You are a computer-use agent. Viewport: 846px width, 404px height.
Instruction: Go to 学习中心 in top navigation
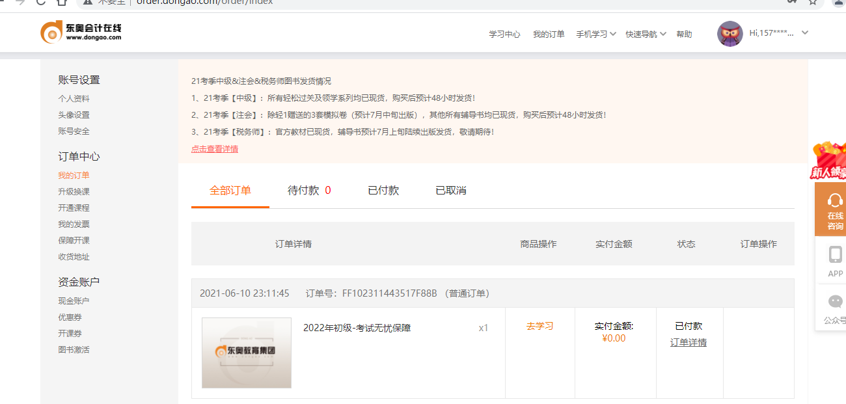click(x=504, y=34)
